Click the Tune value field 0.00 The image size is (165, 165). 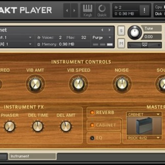point(151,37)
